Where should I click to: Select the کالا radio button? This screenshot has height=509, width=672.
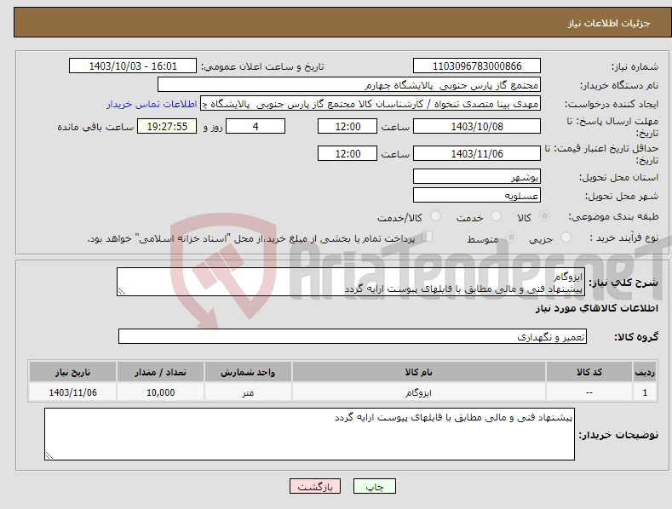click(x=544, y=216)
